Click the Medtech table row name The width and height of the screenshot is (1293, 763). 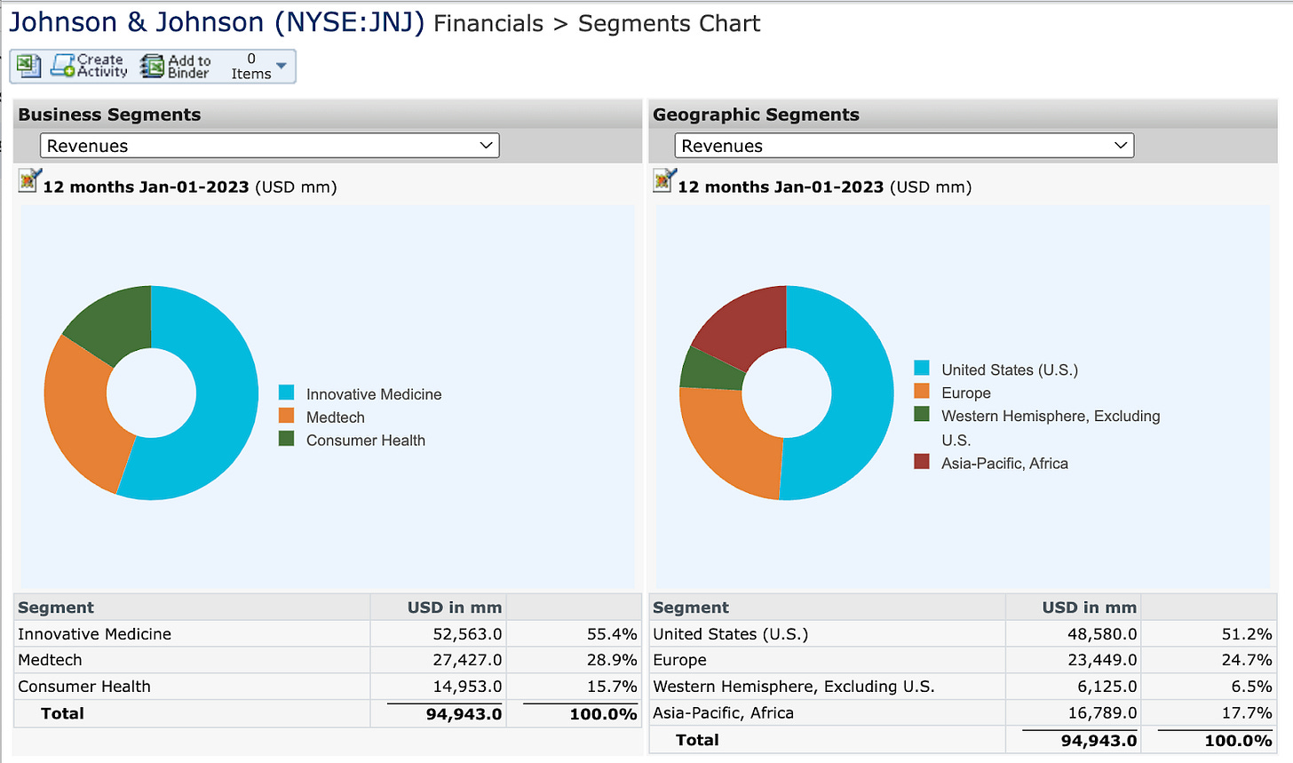pyautogui.click(x=50, y=660)
